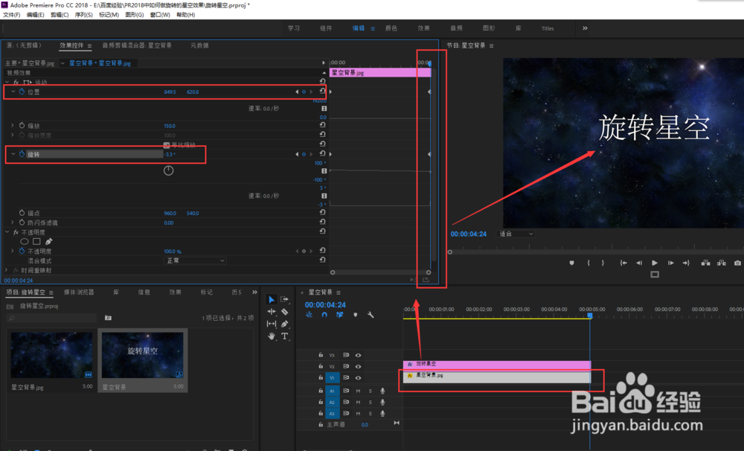Select the Razor tool
744x451 pixels.
point(284,312)
